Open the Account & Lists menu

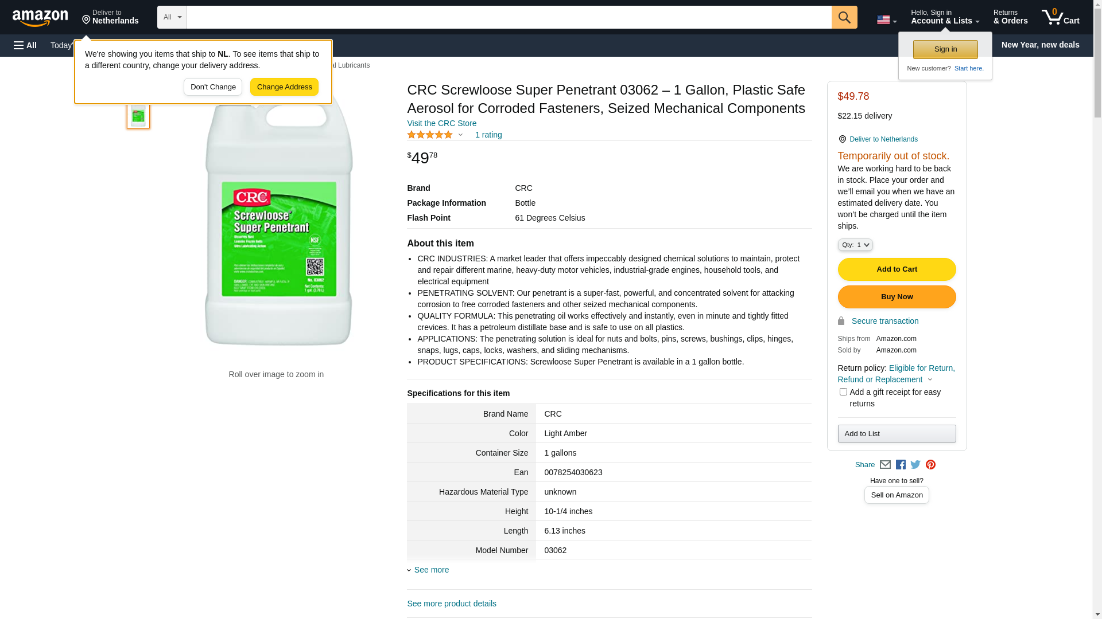945,17
